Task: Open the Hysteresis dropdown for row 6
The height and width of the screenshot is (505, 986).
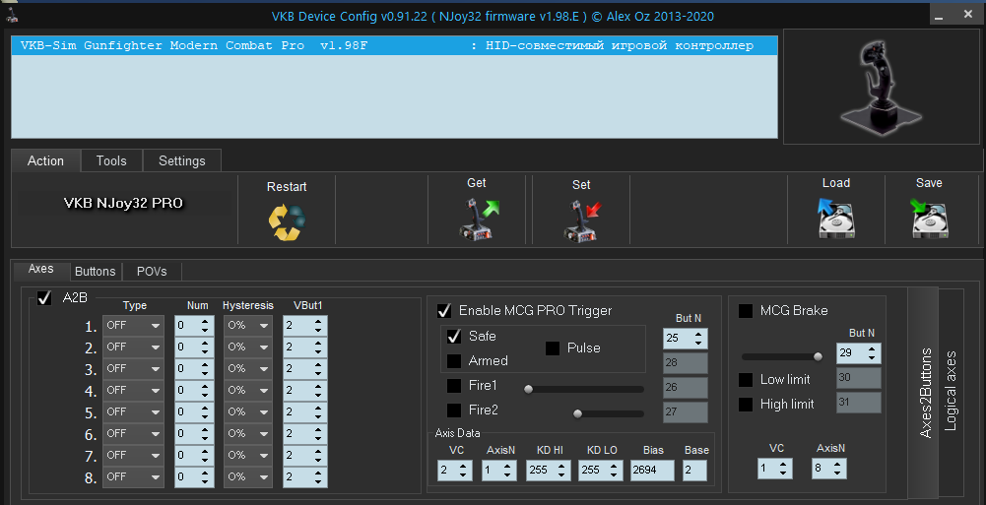Action: coord(248,434)
